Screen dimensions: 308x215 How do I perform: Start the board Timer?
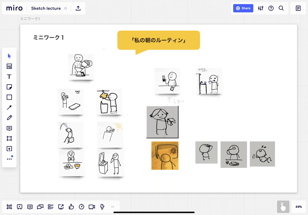81,207
